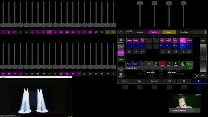Click the pause button
Viewport: 208px width, 117px height.
[184, 81]
